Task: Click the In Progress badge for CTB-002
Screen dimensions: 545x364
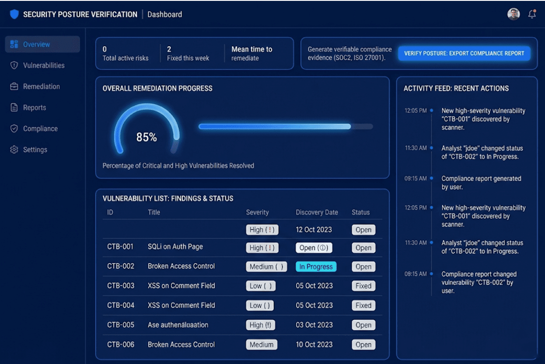Action: click(x=316, y=266)
